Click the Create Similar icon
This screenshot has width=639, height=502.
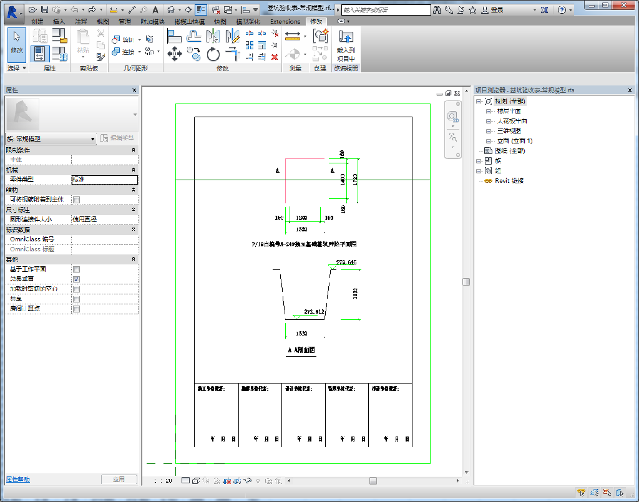[x=321, y=36]
